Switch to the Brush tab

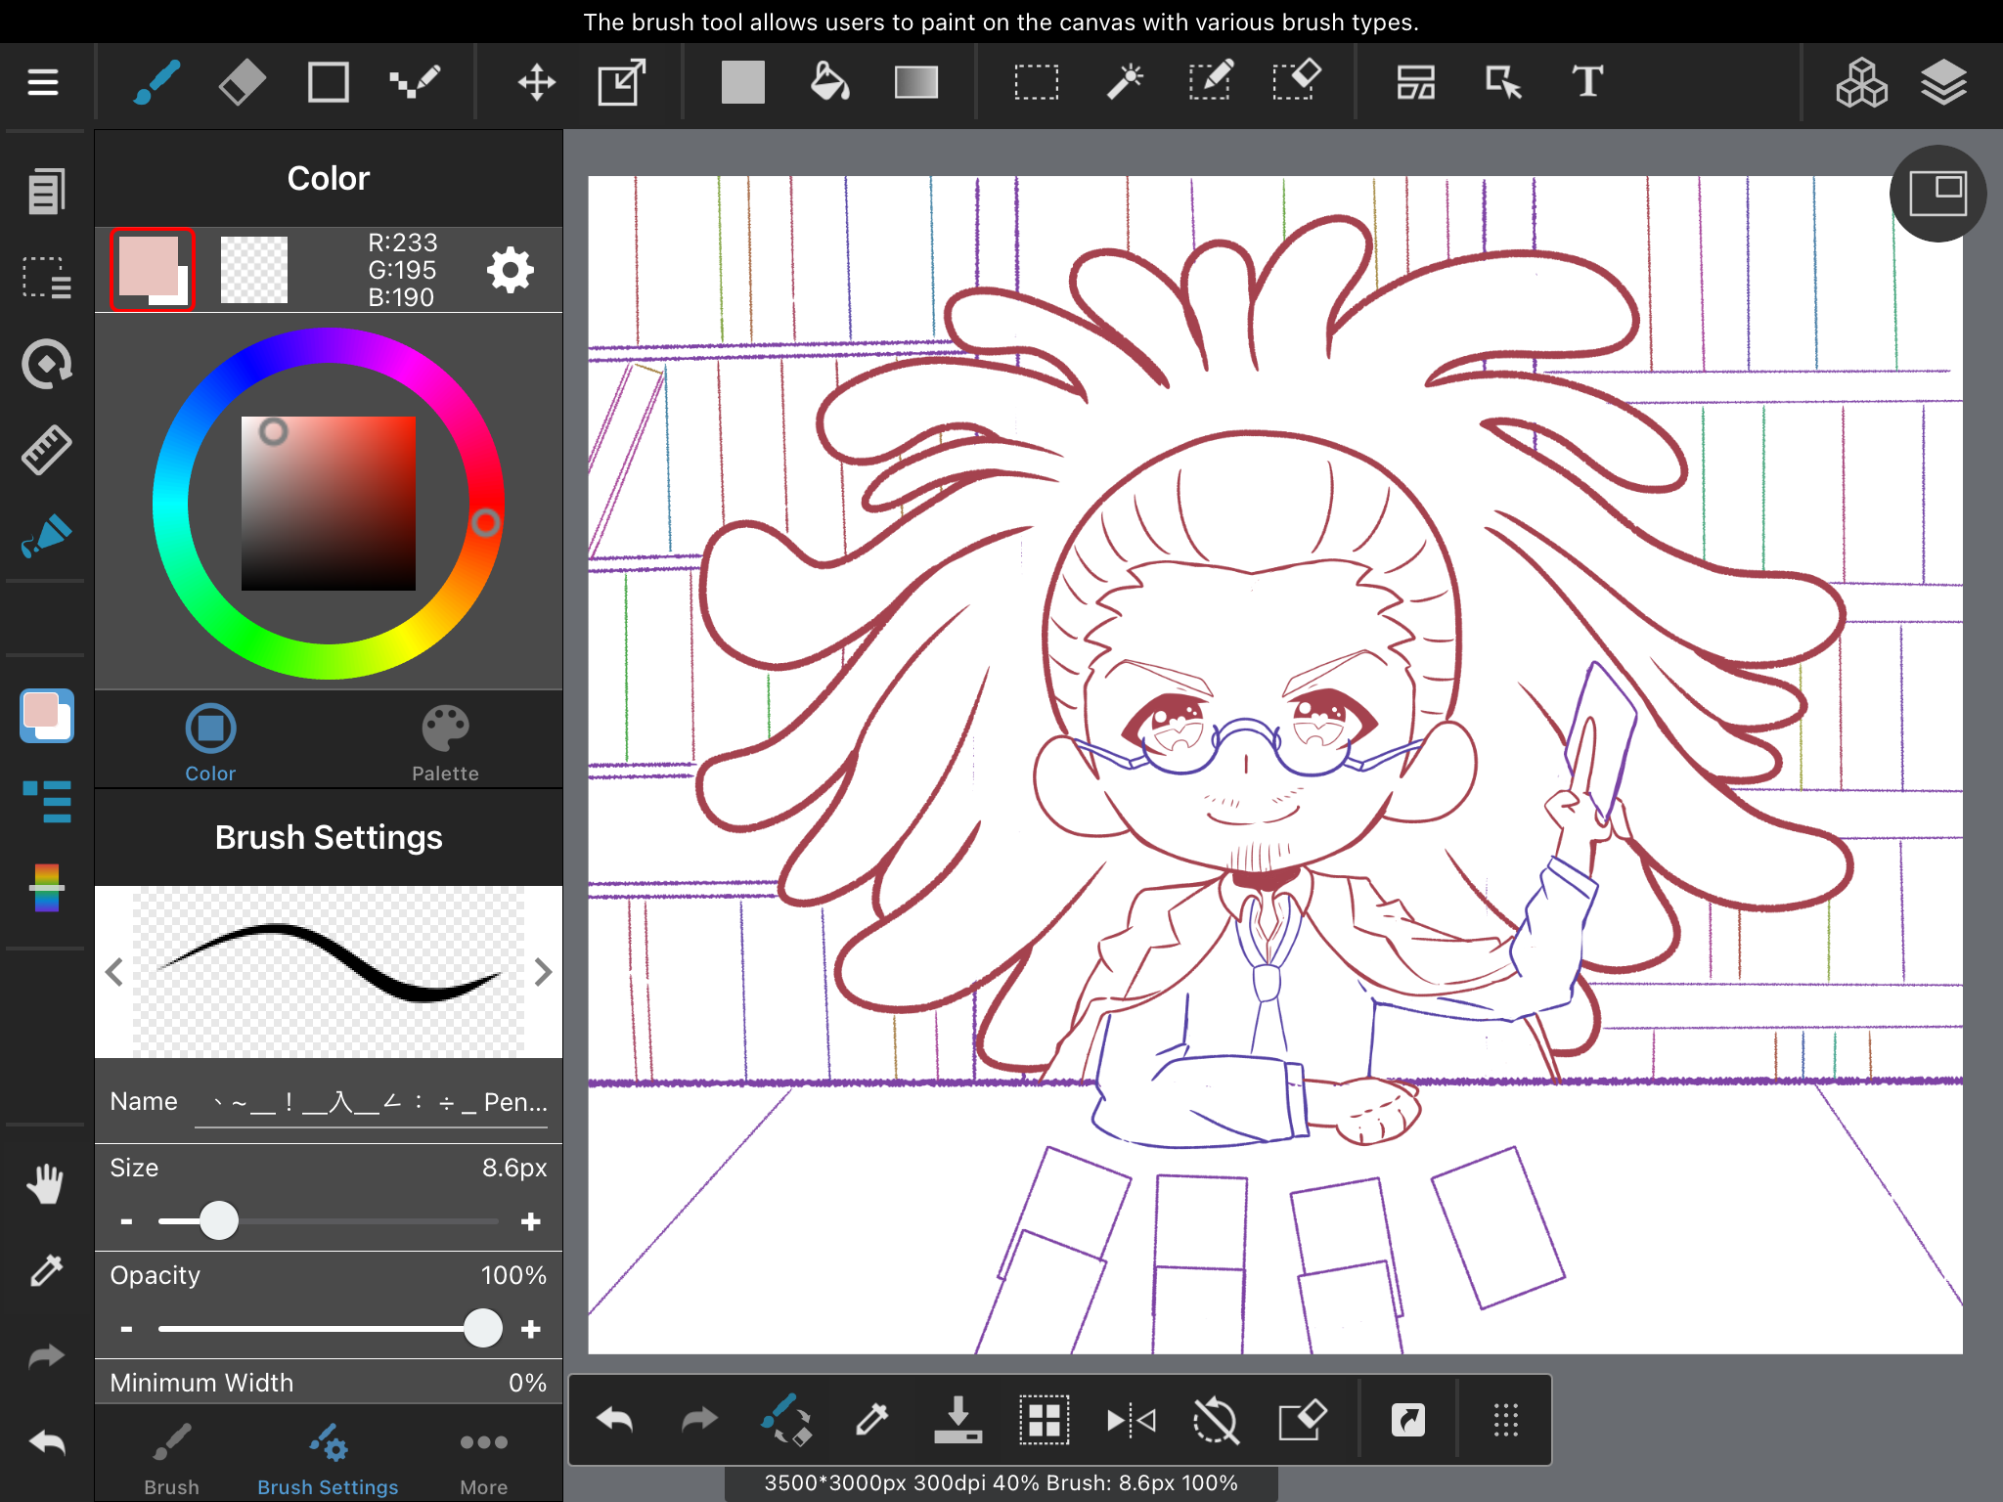click(171, 1459)
